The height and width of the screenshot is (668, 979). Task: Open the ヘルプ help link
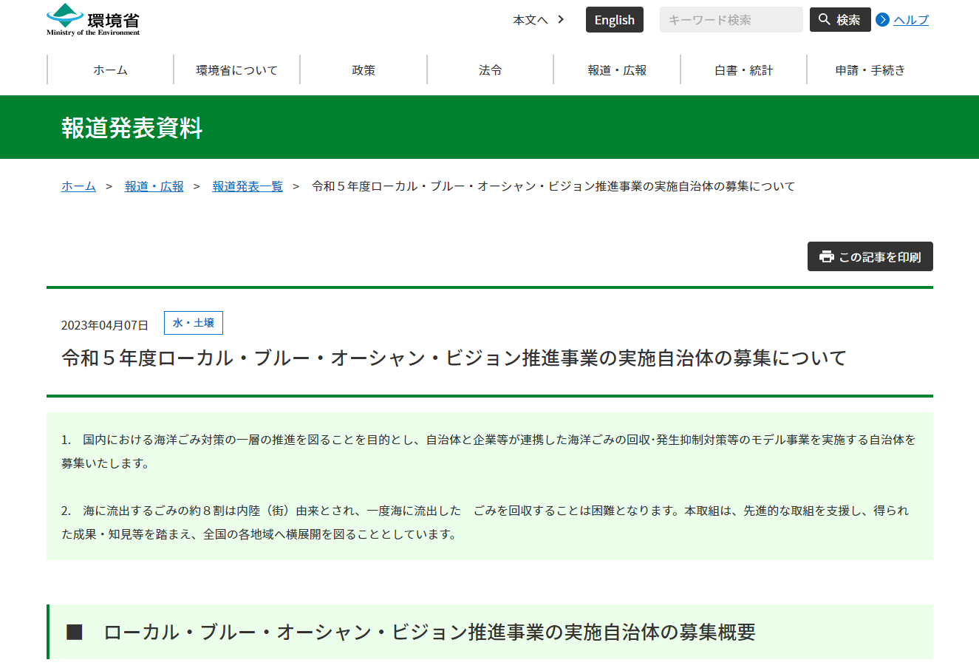click(911, 20)
